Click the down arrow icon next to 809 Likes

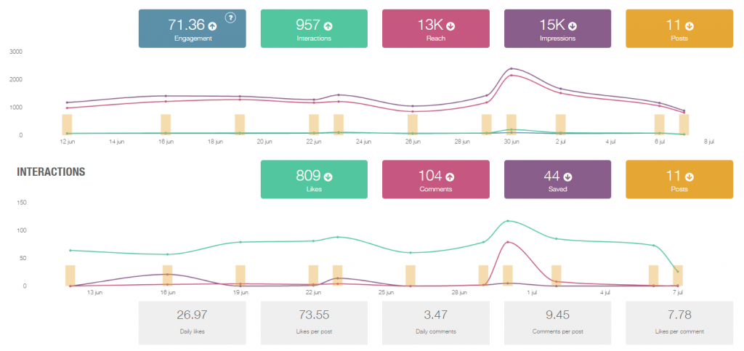point(328,177)
